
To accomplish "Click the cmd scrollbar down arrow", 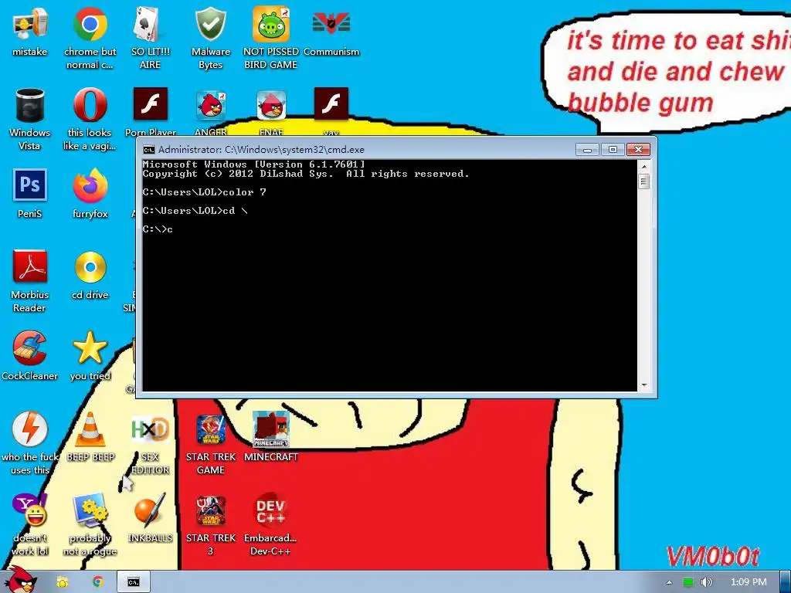I will (x=643, y=385).
